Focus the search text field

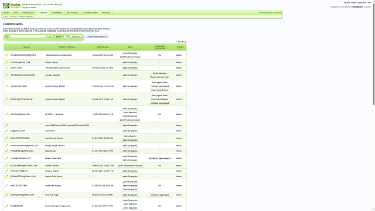[x=28, y=36]
